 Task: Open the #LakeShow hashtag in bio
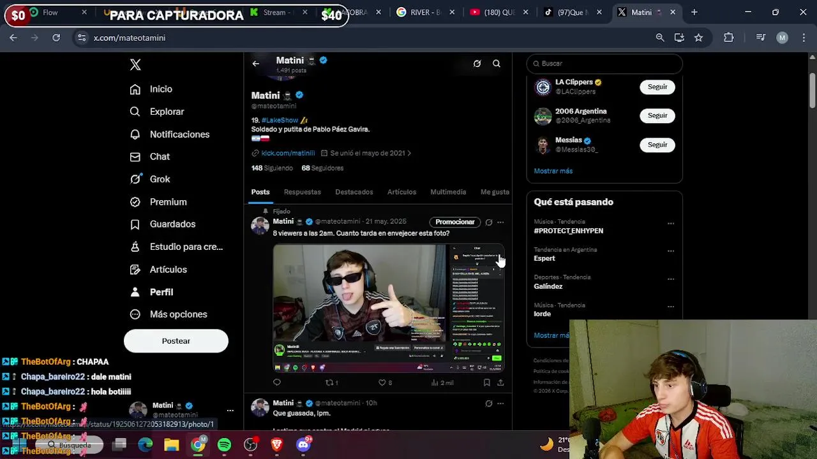pos(280,120)
